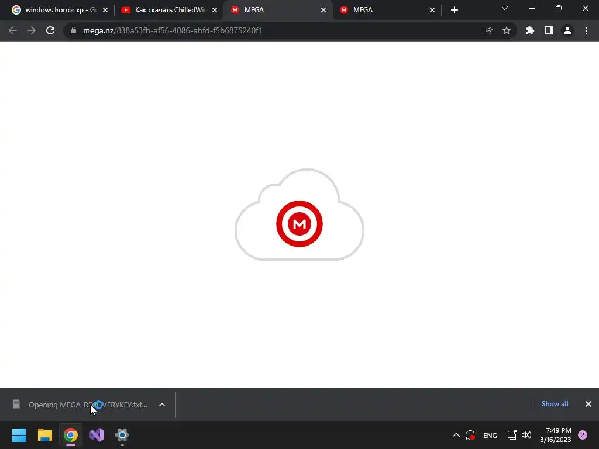The height and width of the screenshot is (449, 599).
Task: Close the downloads bar
Action: click(588, 404)
